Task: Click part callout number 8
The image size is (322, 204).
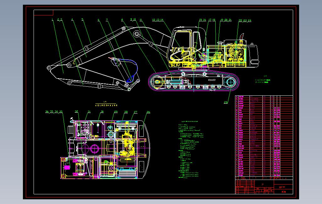Action: click(x=122, y=20)
